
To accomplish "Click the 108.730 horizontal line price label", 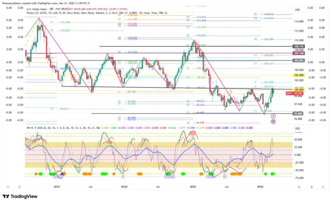I will 298,46.
